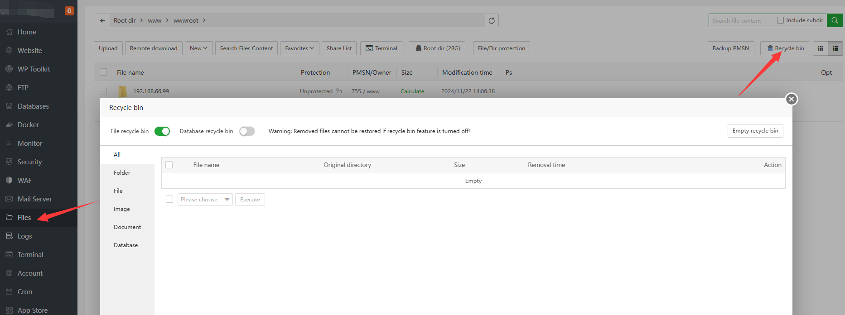The height and width of the screenshot is (315, 845).
Task: Open the Home sidebar item
Action: pos(27,32)
